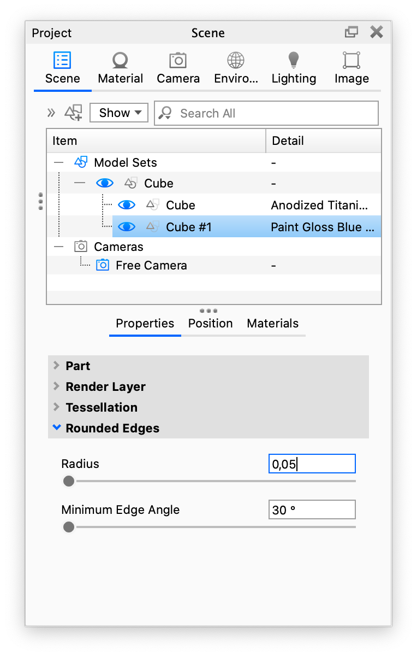The width and height of the screenshot is (417, 656).
Task: Open the Camera settings tab
Action: click(178, 60)
